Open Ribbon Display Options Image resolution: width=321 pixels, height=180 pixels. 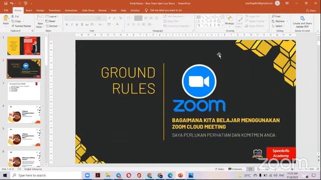(x=287, y=3)
